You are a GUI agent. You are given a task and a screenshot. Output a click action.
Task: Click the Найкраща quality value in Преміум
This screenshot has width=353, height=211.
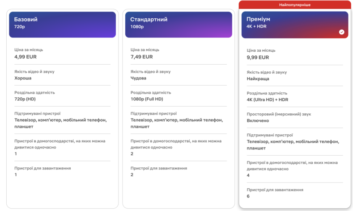click(x=257, y=79)
